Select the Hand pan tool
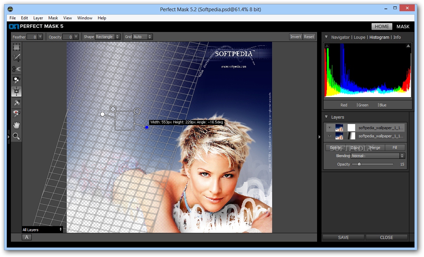 pos(16,125)
